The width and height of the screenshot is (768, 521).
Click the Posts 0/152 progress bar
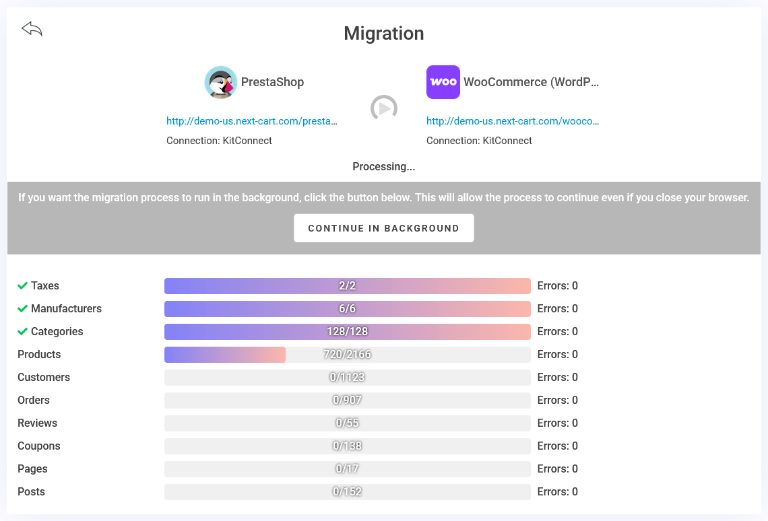(x=347, y=491)
